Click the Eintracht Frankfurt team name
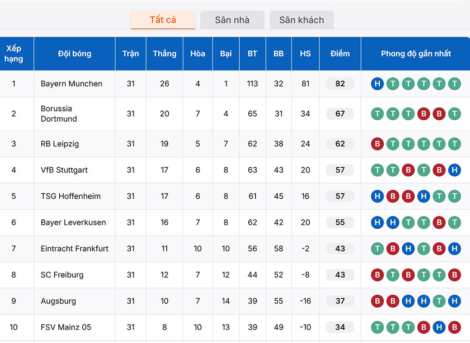 [75, 249]
